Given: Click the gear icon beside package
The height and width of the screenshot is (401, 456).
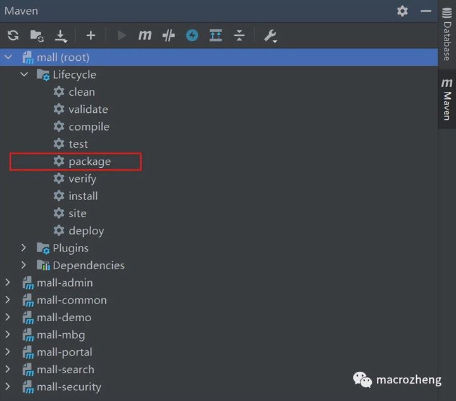Looking at the screenshot, I should [59, 161].
